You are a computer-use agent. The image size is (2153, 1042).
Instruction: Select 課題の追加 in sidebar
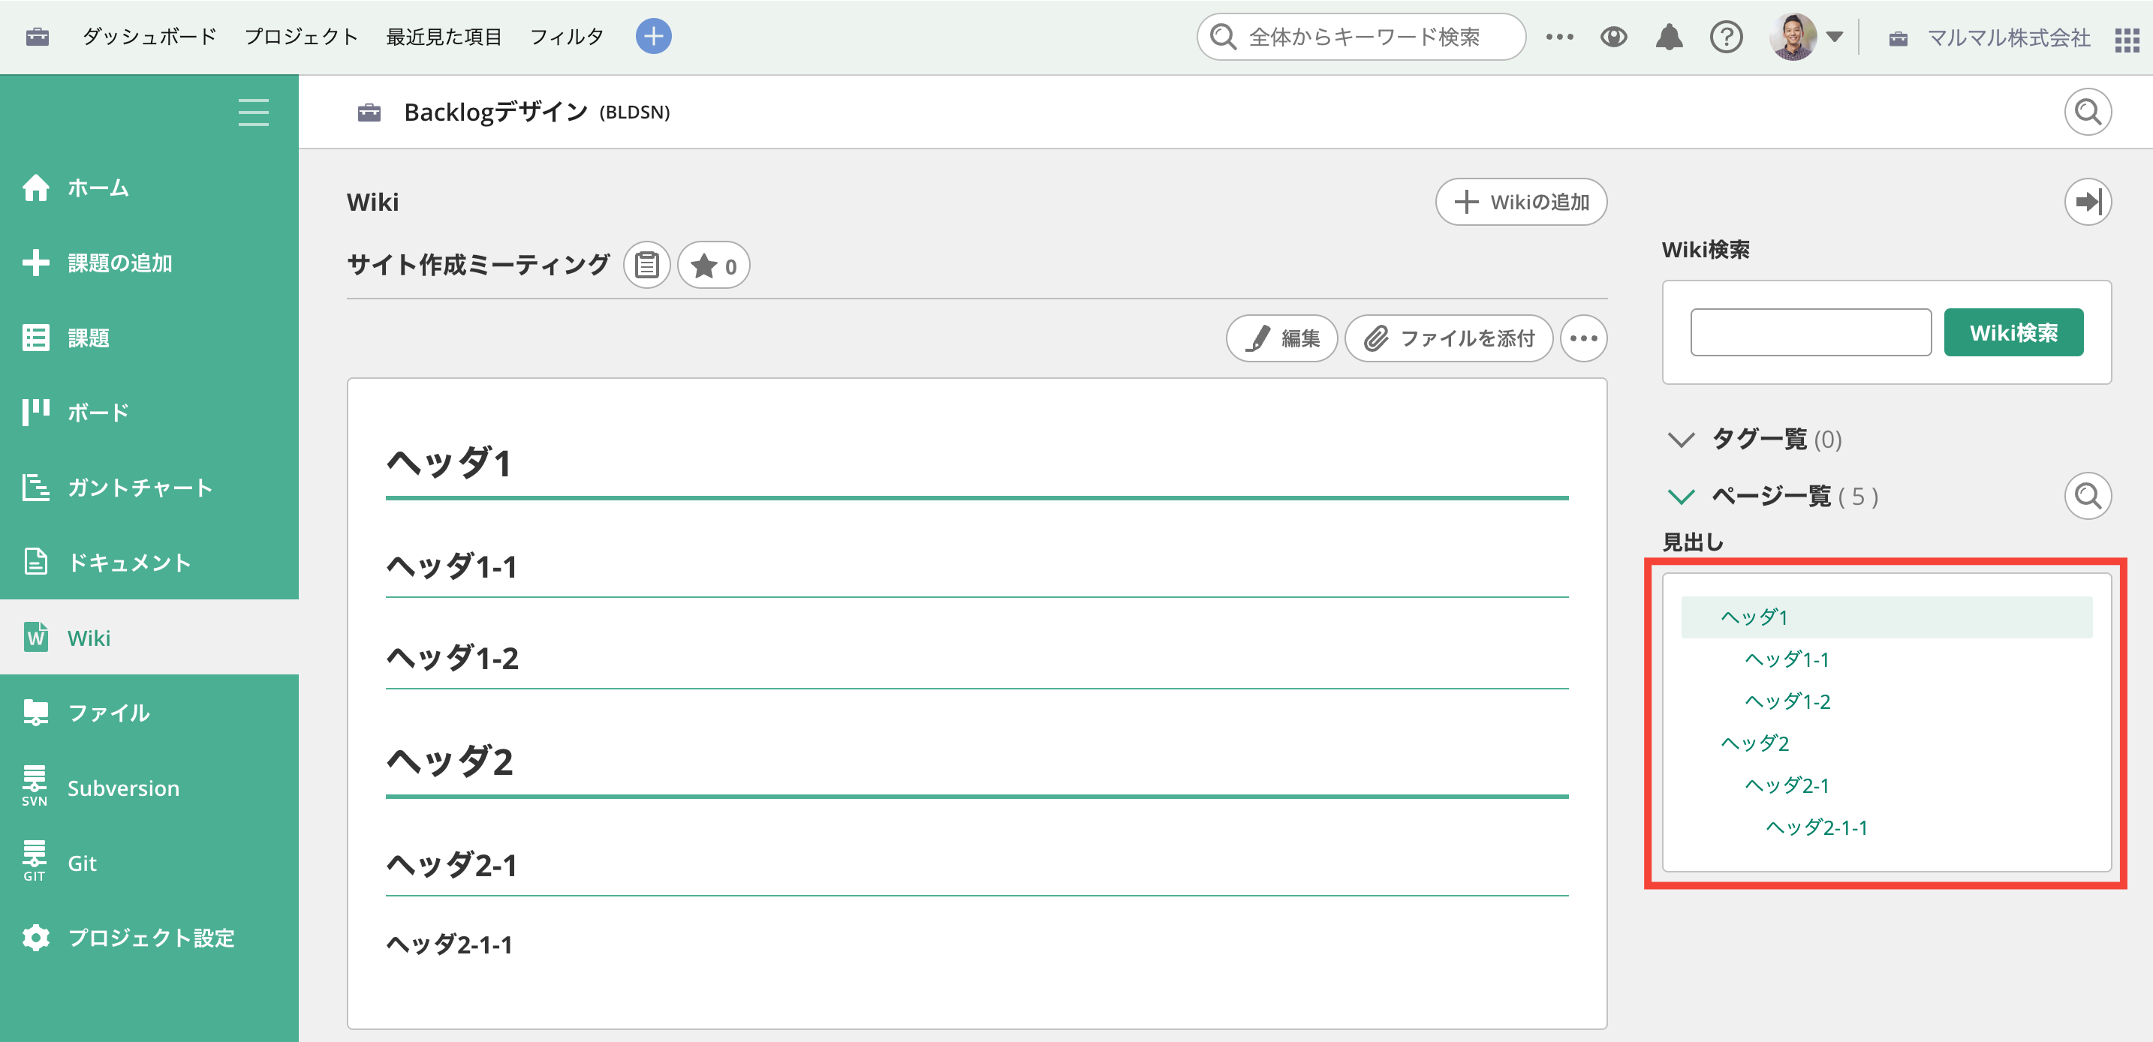pyautogui.click(x=149, y=263)
